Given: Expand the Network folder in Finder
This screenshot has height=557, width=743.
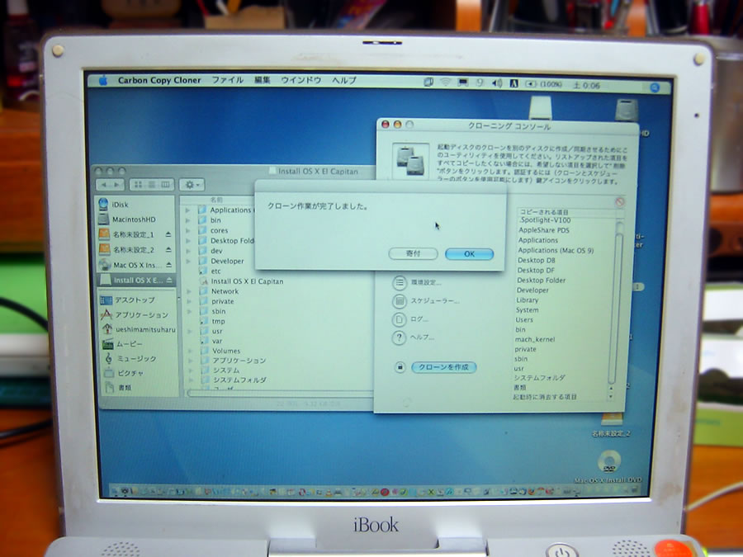Looking at the screenshot, I should pos(188,291).
